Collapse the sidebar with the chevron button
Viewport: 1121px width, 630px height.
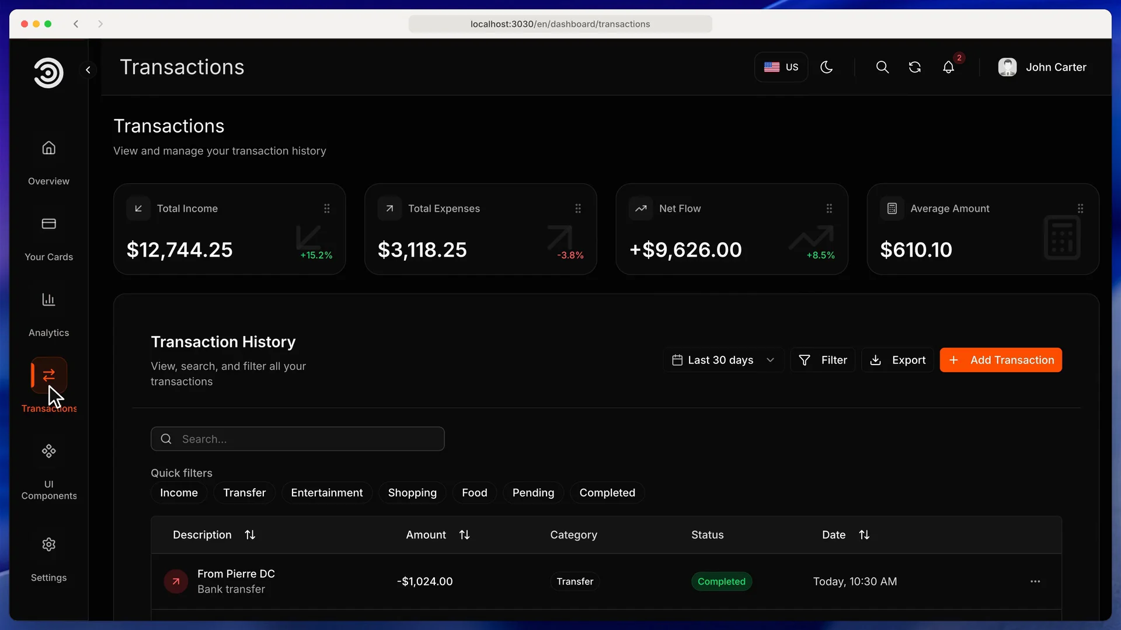tap(88, 70)
